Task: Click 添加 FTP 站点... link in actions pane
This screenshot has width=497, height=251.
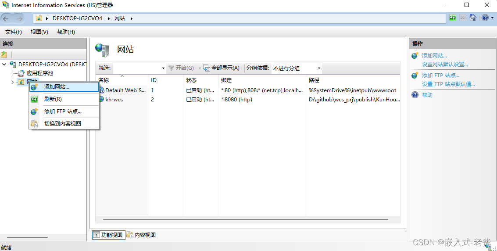Action: pyautogui.click(x=440, y=75)
